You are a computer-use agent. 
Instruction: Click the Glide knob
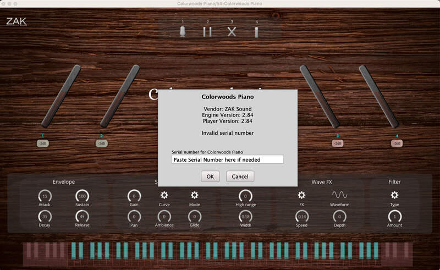195,217
